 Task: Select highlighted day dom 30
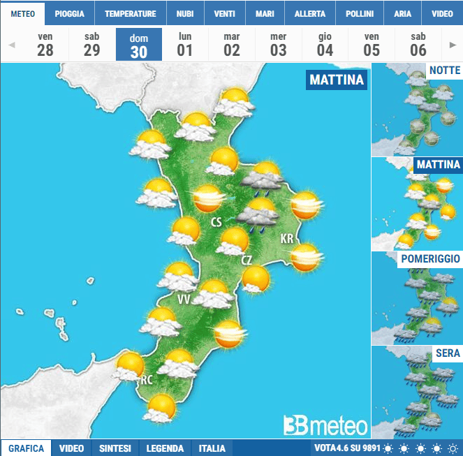pos(139,45)
